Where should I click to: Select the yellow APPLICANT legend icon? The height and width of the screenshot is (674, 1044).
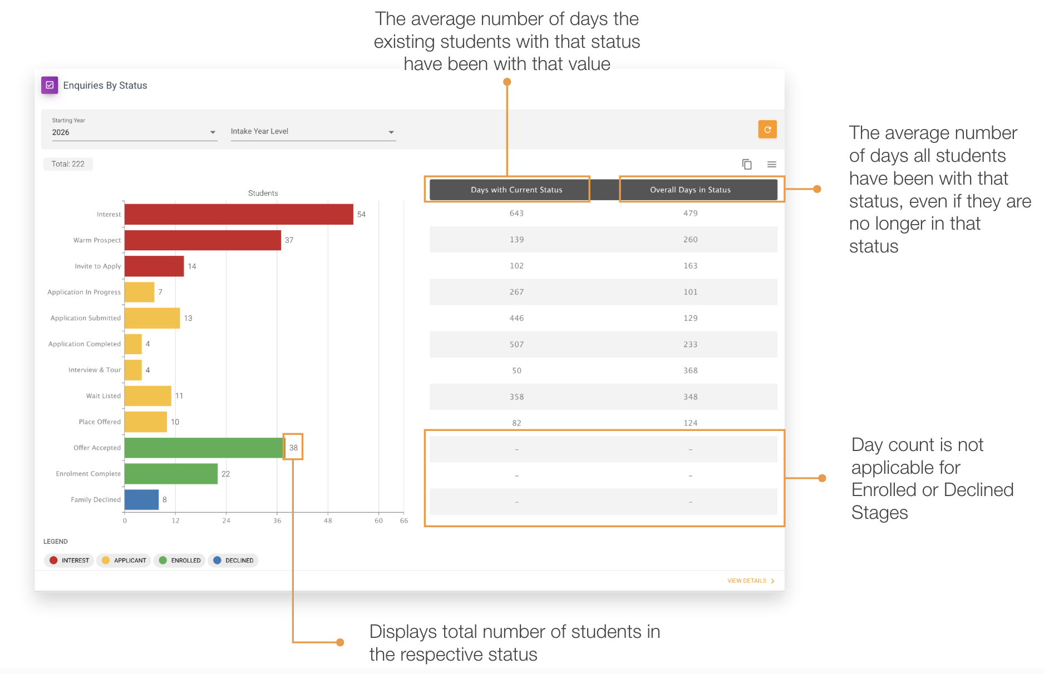[x=106, y=561]
